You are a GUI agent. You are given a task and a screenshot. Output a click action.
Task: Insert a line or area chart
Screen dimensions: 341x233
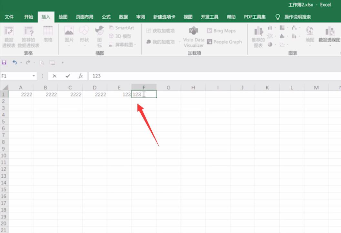(x=270, y=36)
